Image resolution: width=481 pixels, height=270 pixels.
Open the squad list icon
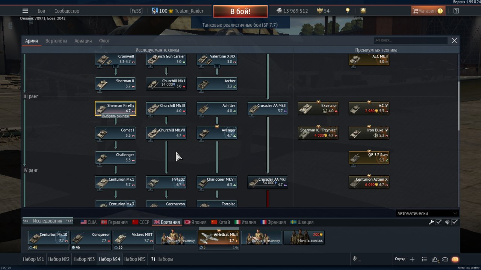[x=424, y=259]
